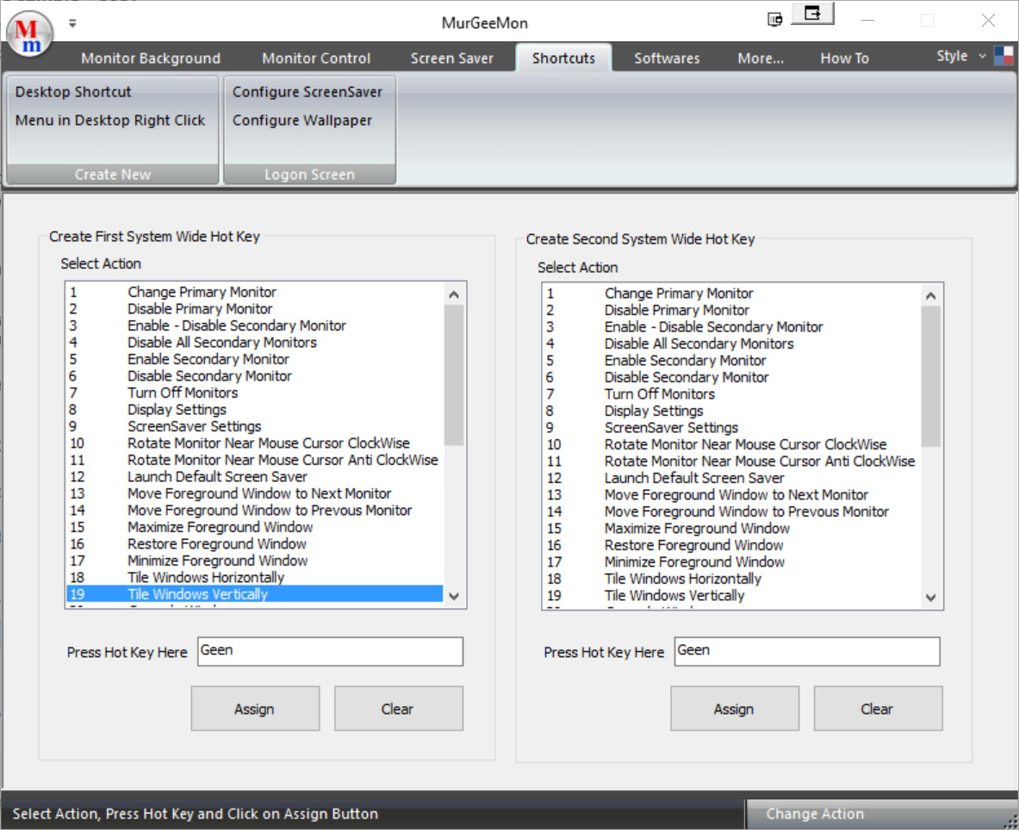Screen dimensions: 1019x830
Task: Switch to the How To tab
Action: click(844, 58)
